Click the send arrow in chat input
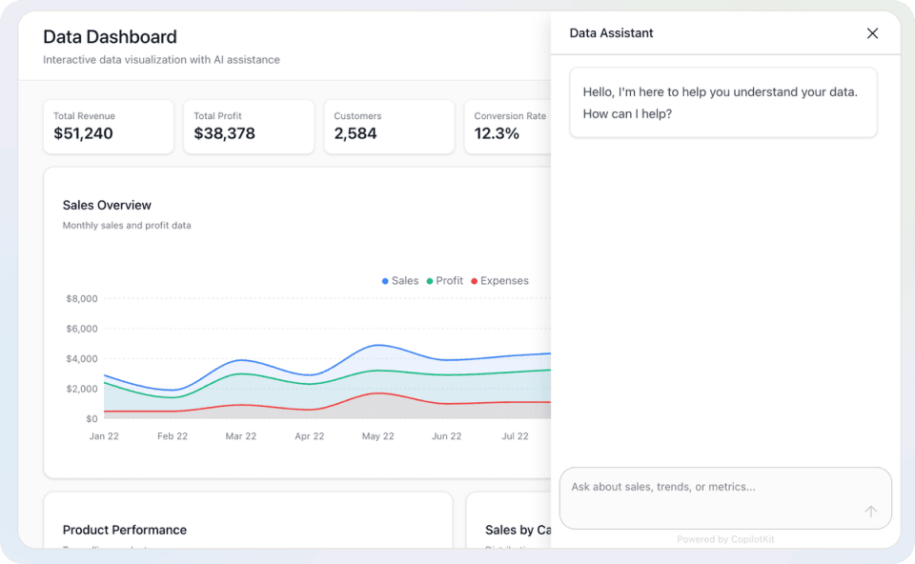 [x=870, y=512]
